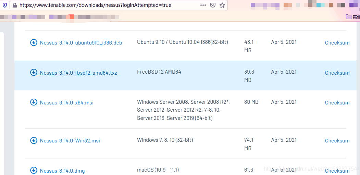Click the '80 MB' file size
This screenshot has height=175, width=360.
tap(251, 102)
